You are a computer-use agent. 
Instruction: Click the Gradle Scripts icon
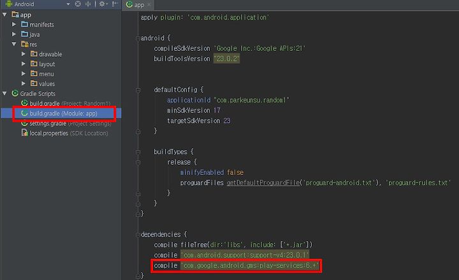pos(15,94)
